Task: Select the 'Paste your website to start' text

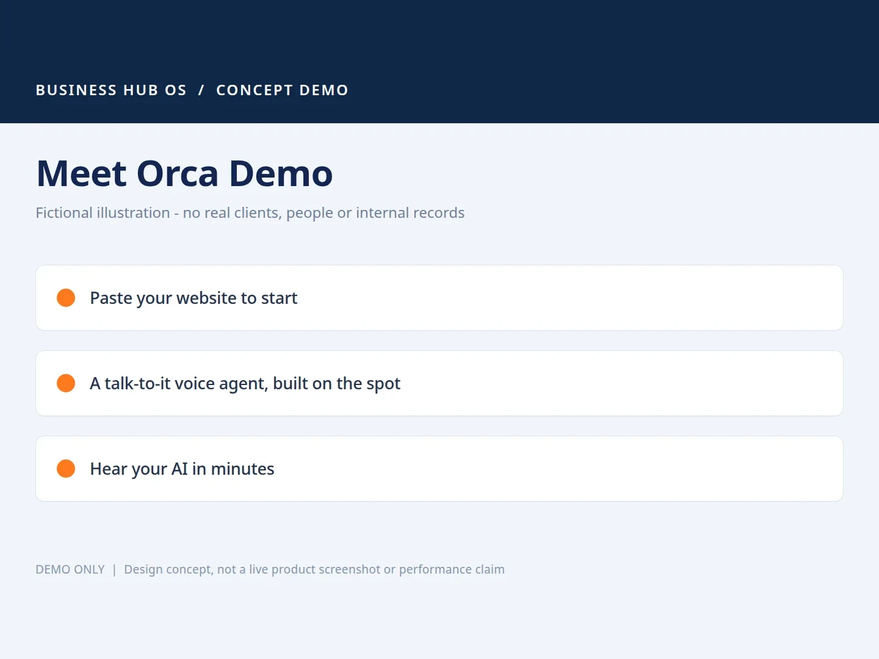Action: pos(194,298)
